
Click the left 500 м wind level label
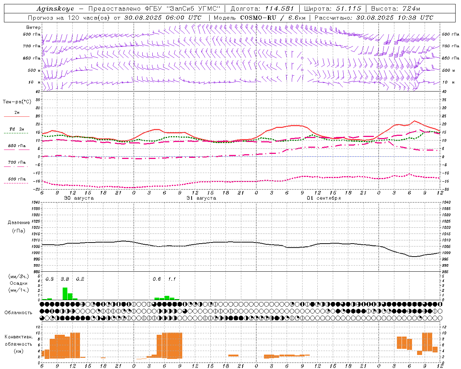click(34, 70)
